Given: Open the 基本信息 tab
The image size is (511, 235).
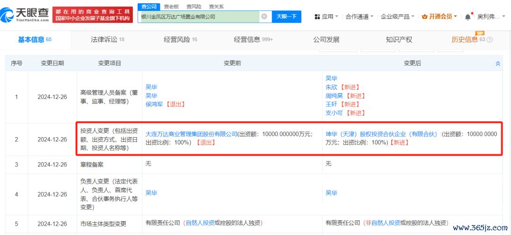Looking at the screenshot, I should (x=35, y=40).
